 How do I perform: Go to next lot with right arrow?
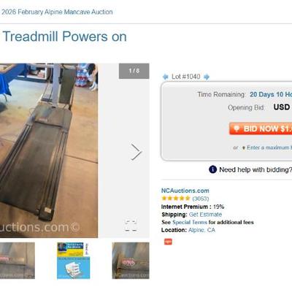207,77
